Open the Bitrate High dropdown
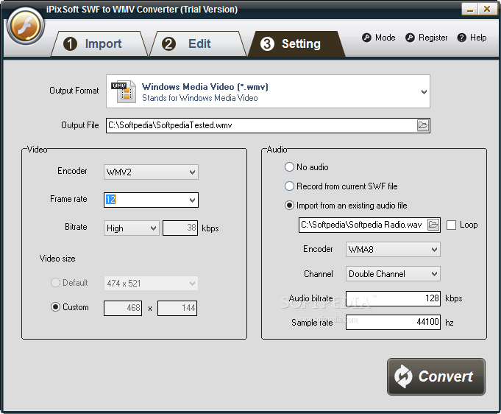 coord(132,228)
